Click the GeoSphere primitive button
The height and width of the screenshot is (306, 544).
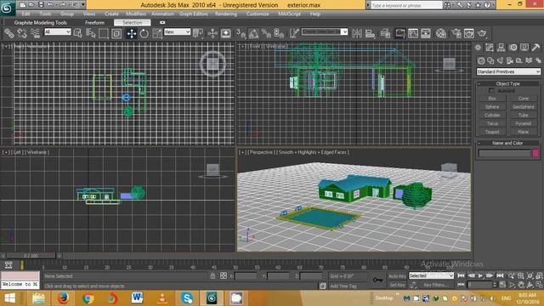524,107
